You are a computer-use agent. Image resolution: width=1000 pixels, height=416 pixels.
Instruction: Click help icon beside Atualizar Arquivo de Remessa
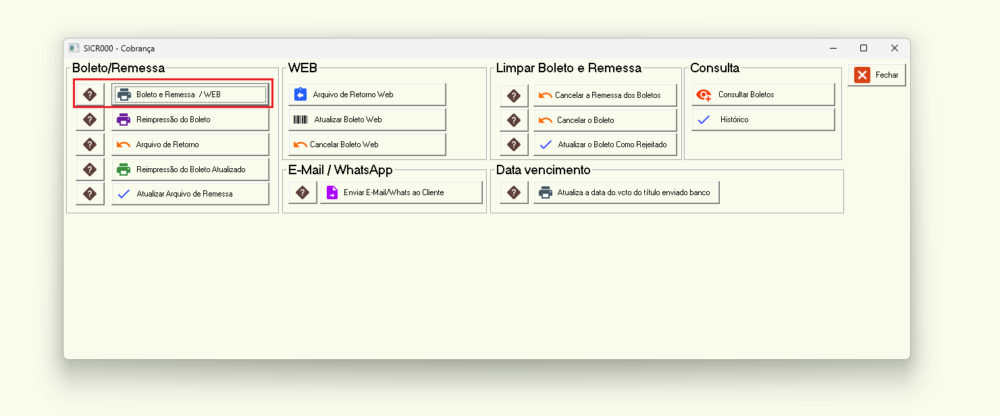click(90, 194)
